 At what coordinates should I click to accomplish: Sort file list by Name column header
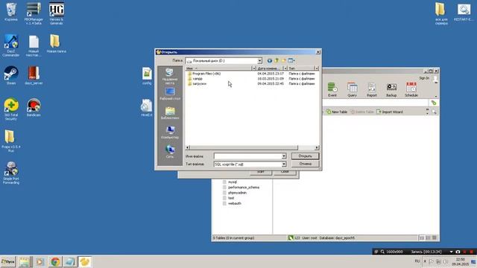click(218, 68)
